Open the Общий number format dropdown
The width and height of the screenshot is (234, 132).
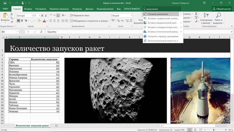point(132,15)
